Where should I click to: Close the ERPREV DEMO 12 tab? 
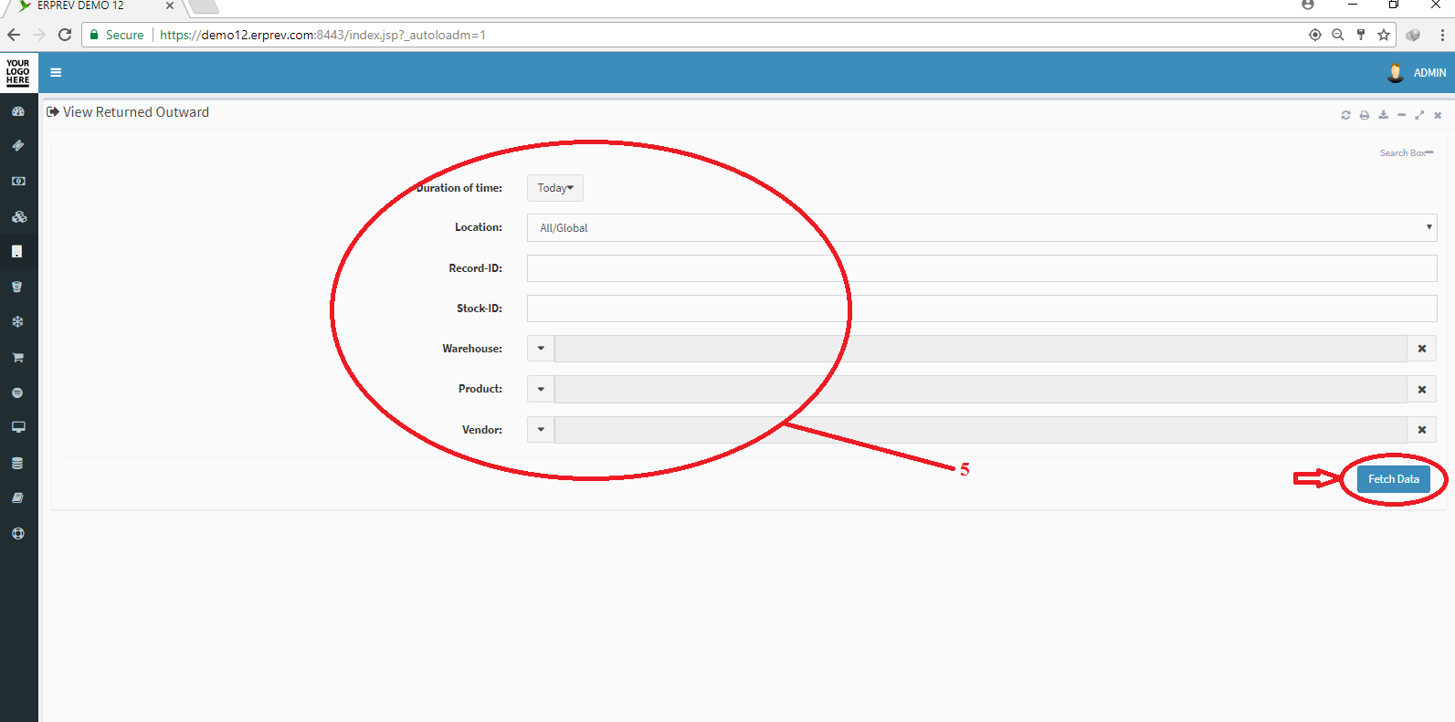click(x=170, y=5)
